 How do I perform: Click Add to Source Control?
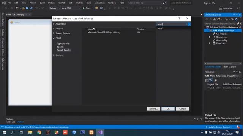(219, 127)
